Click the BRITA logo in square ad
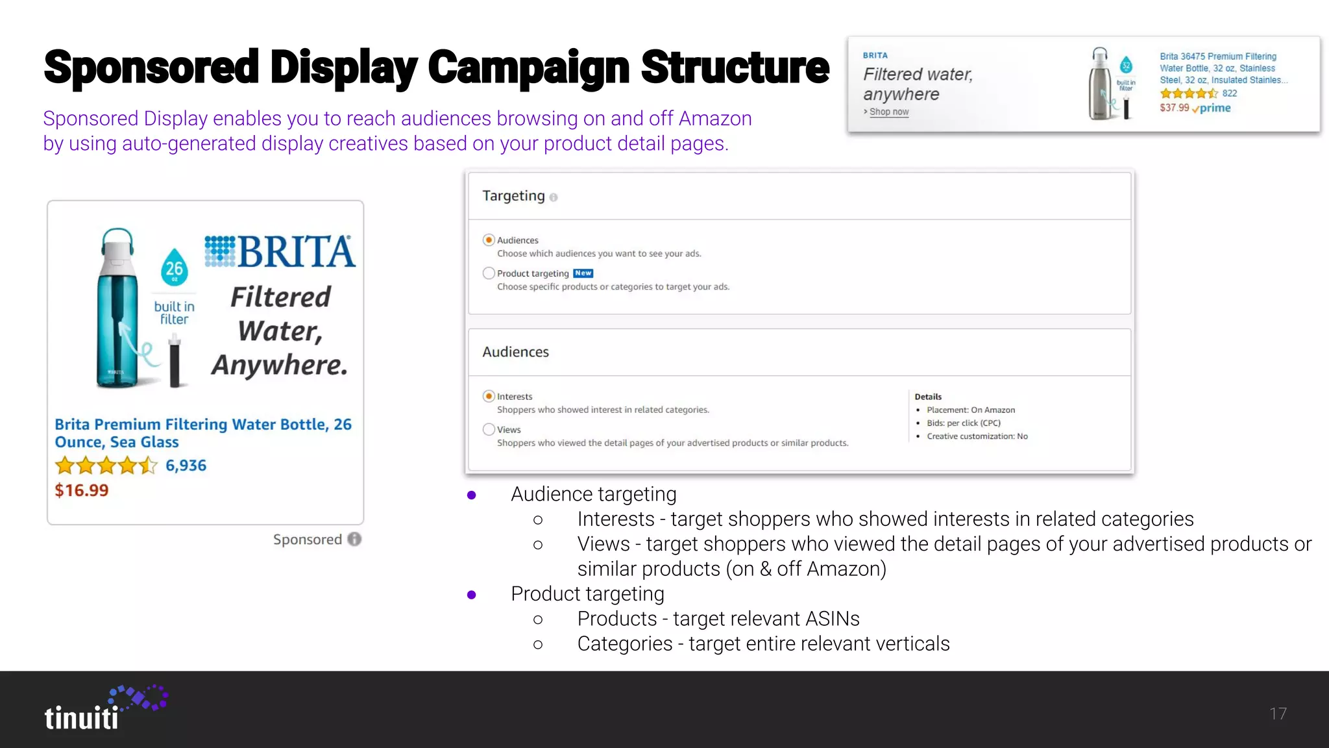 click(x=280, y=252)
